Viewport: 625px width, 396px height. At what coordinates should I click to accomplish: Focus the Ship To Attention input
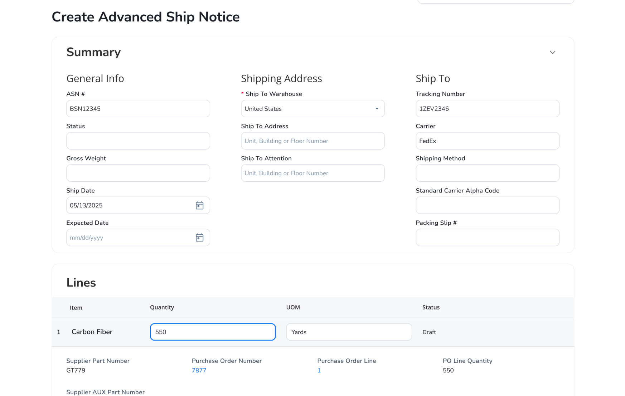coord(312,173)
